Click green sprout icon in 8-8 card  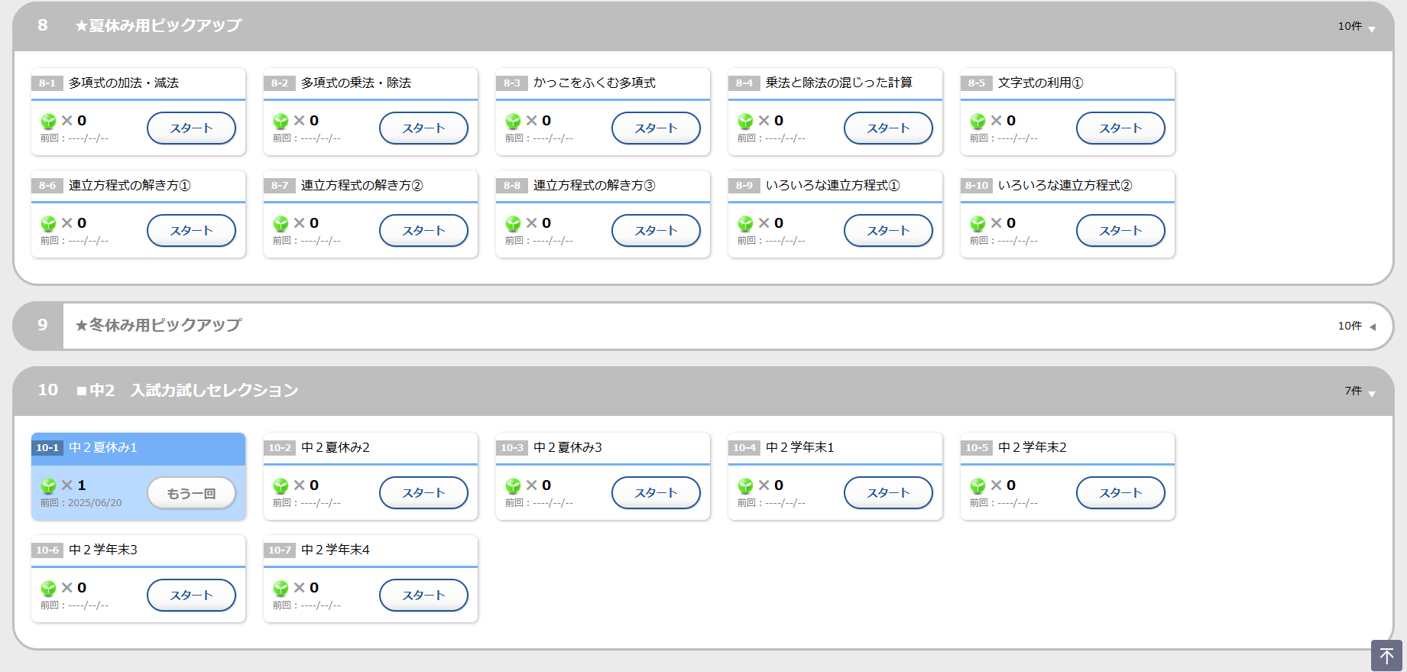[513, 223]
